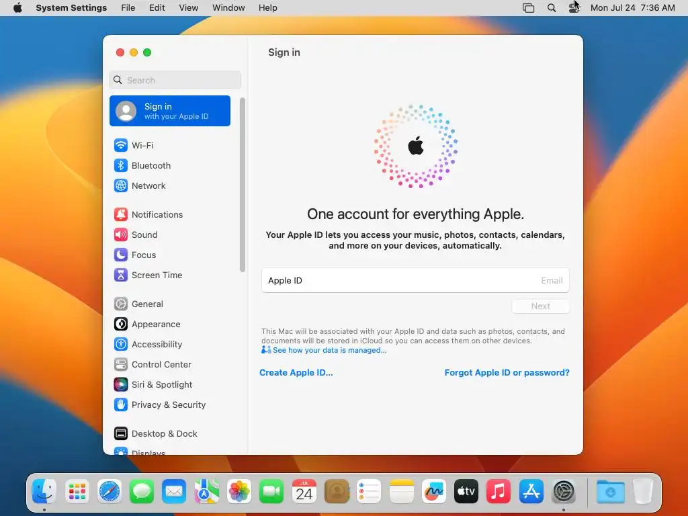Open the File menu

tap(128, 8)
